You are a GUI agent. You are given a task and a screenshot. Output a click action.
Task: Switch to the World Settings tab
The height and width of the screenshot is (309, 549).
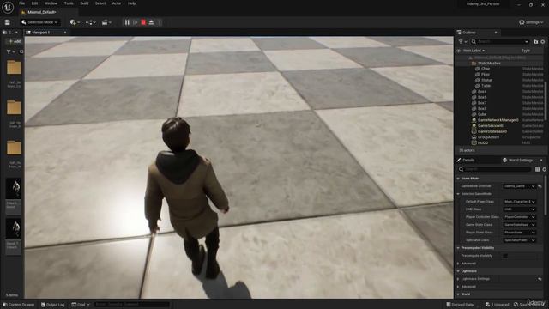(x=521, y=161)
